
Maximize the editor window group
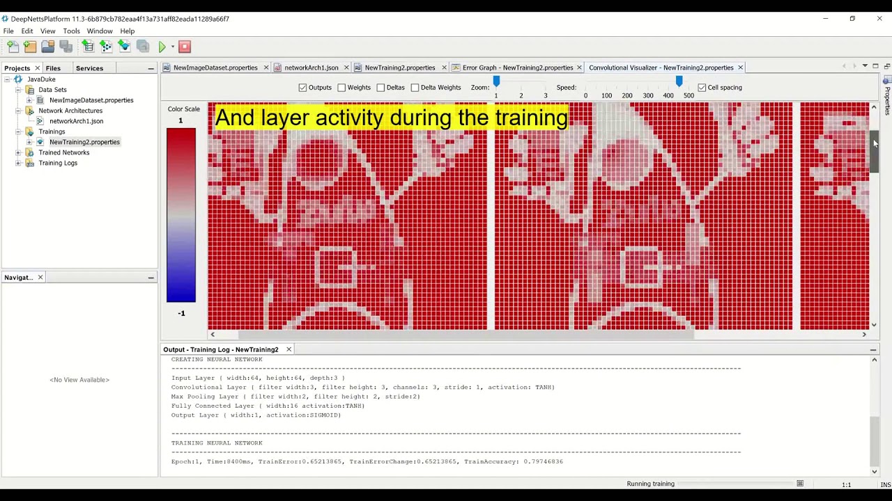[x=876, y=66]
